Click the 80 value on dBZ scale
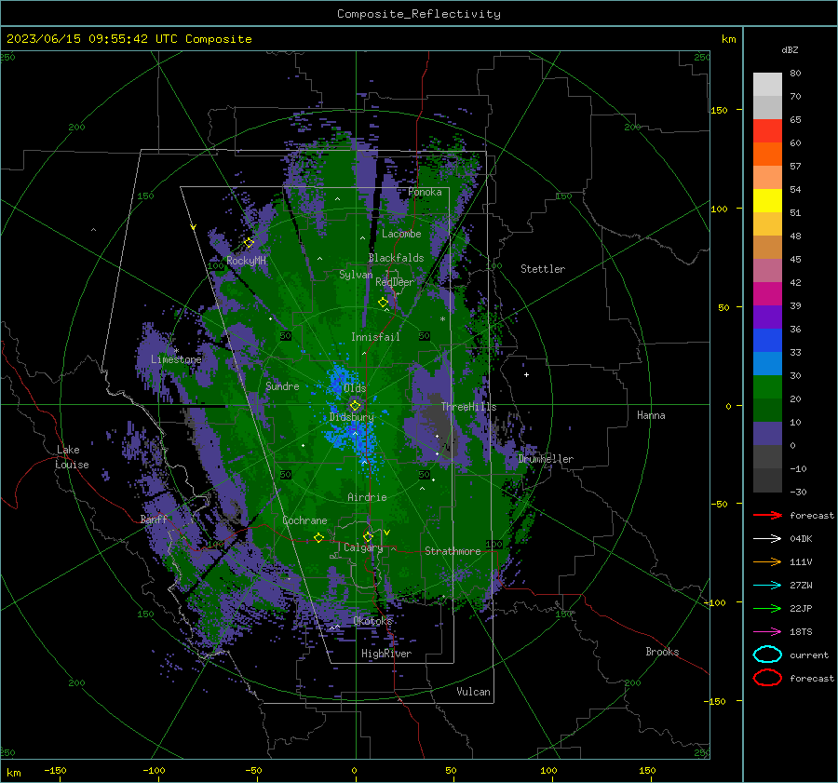Viewport: 838px width, 783px height. [795, 74]
